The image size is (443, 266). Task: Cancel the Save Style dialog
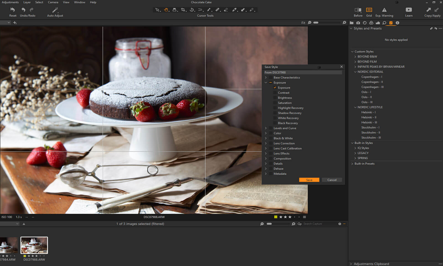[x=332, y=180]
